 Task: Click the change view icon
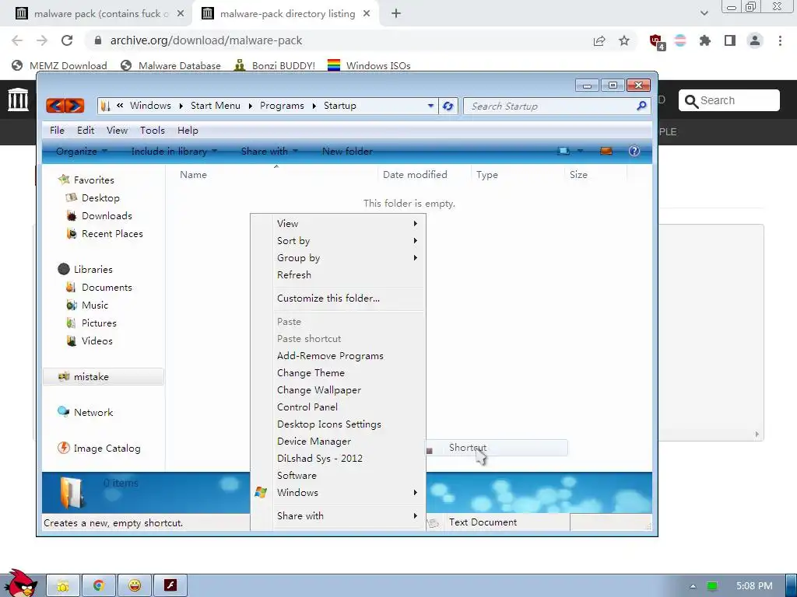[x=564, y=151]
